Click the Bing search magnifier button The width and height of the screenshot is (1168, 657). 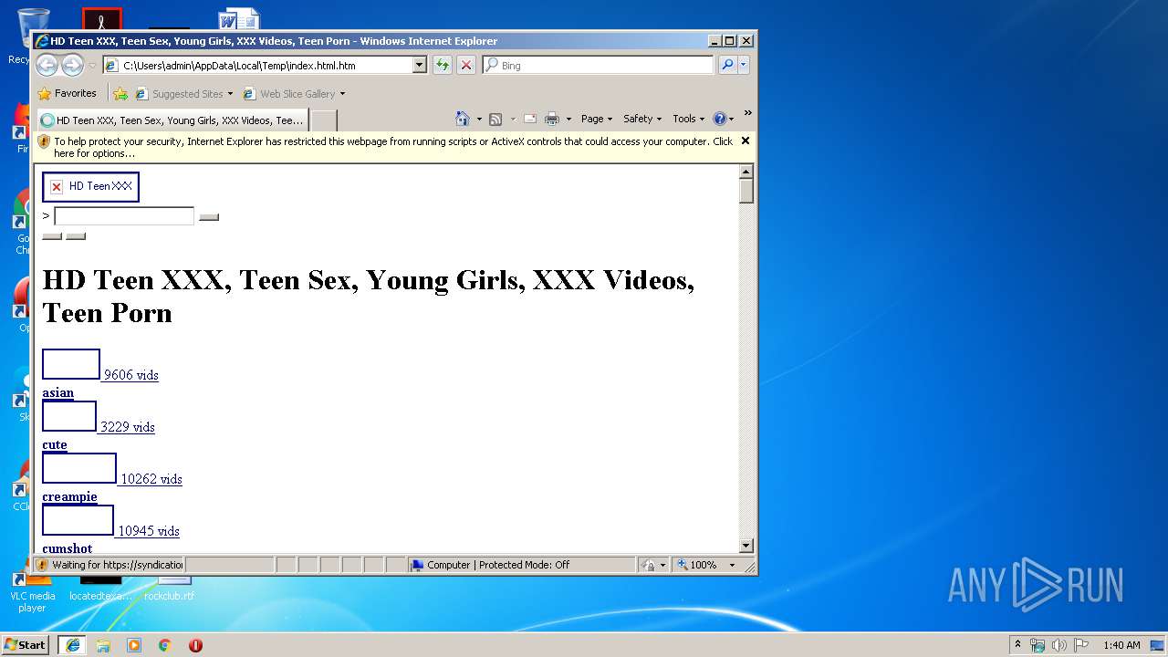pos(727,65)
